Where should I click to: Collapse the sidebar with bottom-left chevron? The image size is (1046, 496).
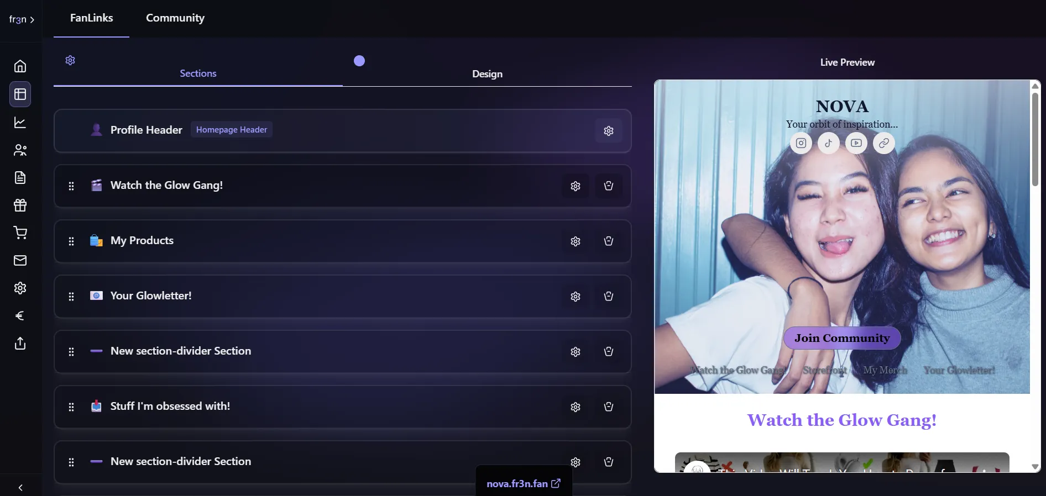(x=20, y=488)
